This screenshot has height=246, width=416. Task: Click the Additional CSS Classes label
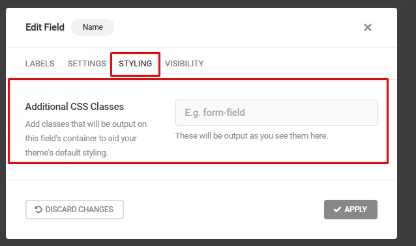tap(74, 107)
